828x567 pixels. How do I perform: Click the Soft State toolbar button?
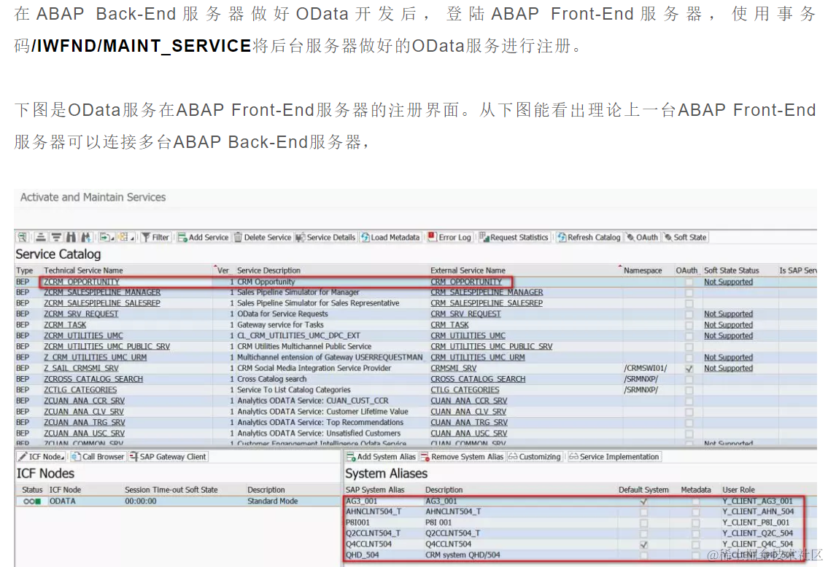coord(686,238)
